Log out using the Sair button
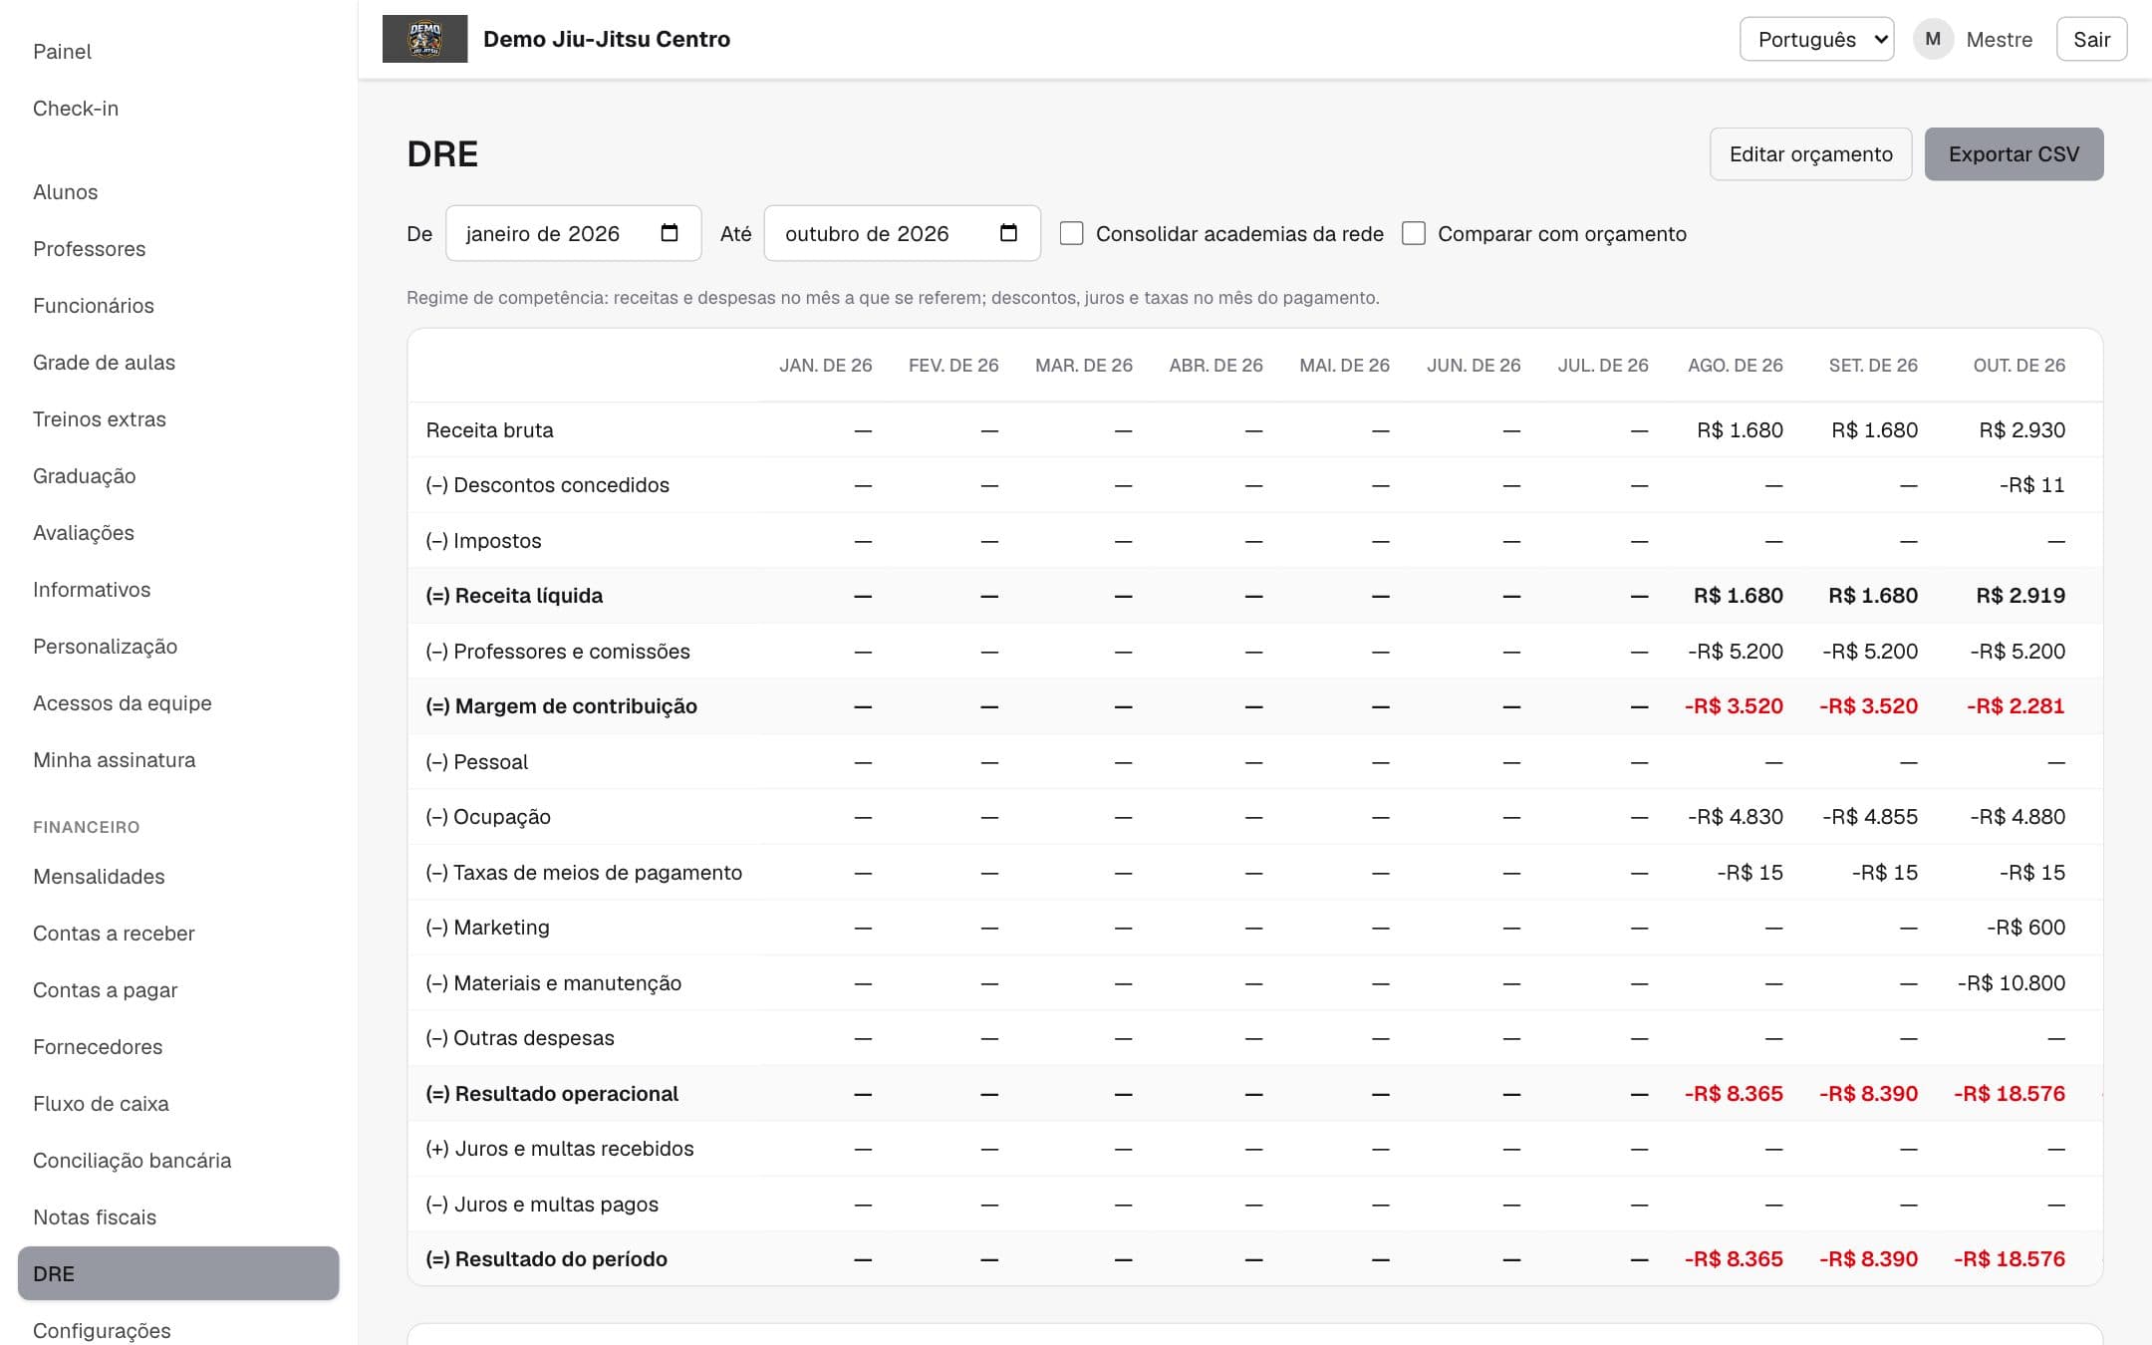 coord(2091,39)
